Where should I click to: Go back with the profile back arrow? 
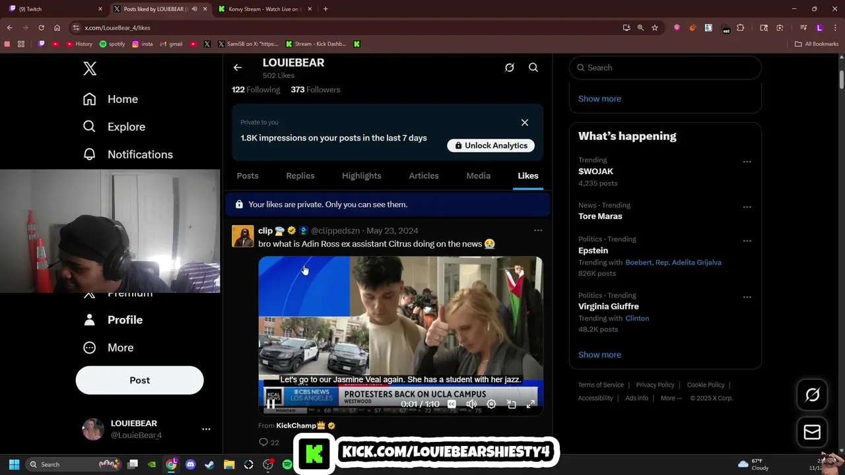point(238,67)
